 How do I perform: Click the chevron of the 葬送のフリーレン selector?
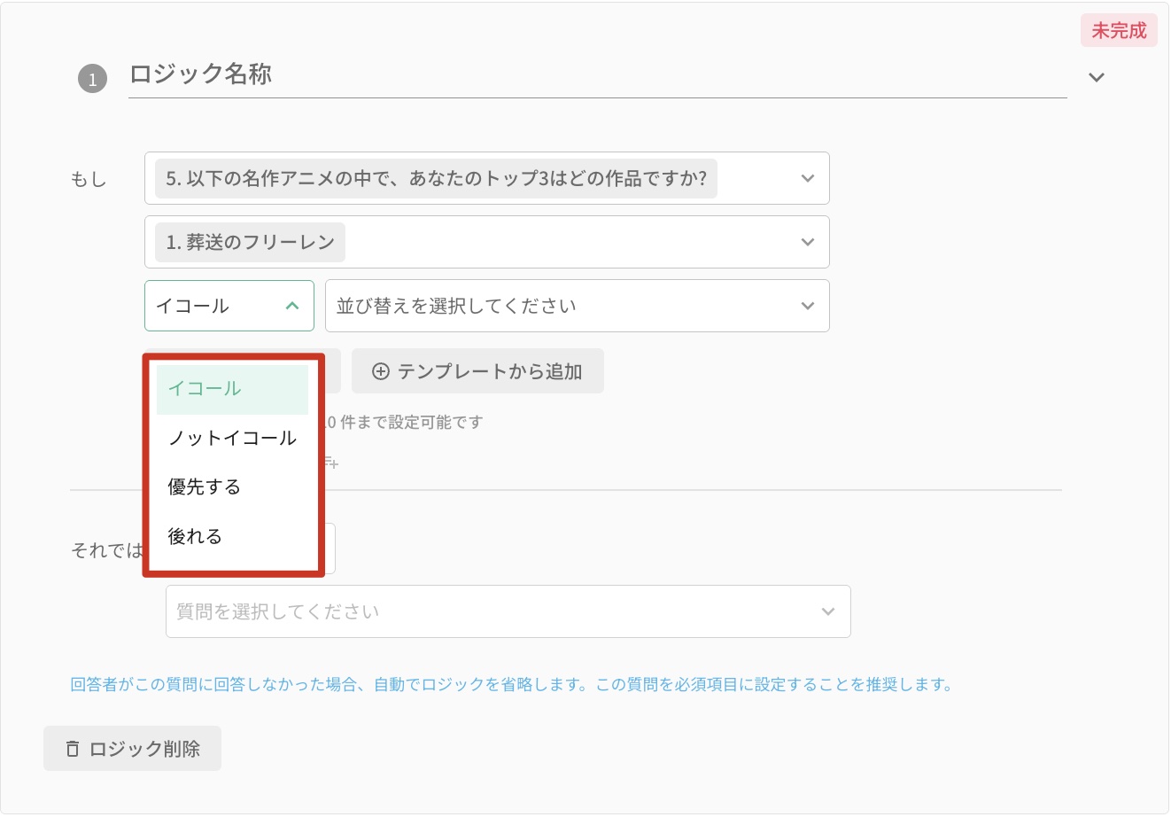pyautogui.click(x=807, y=243)
